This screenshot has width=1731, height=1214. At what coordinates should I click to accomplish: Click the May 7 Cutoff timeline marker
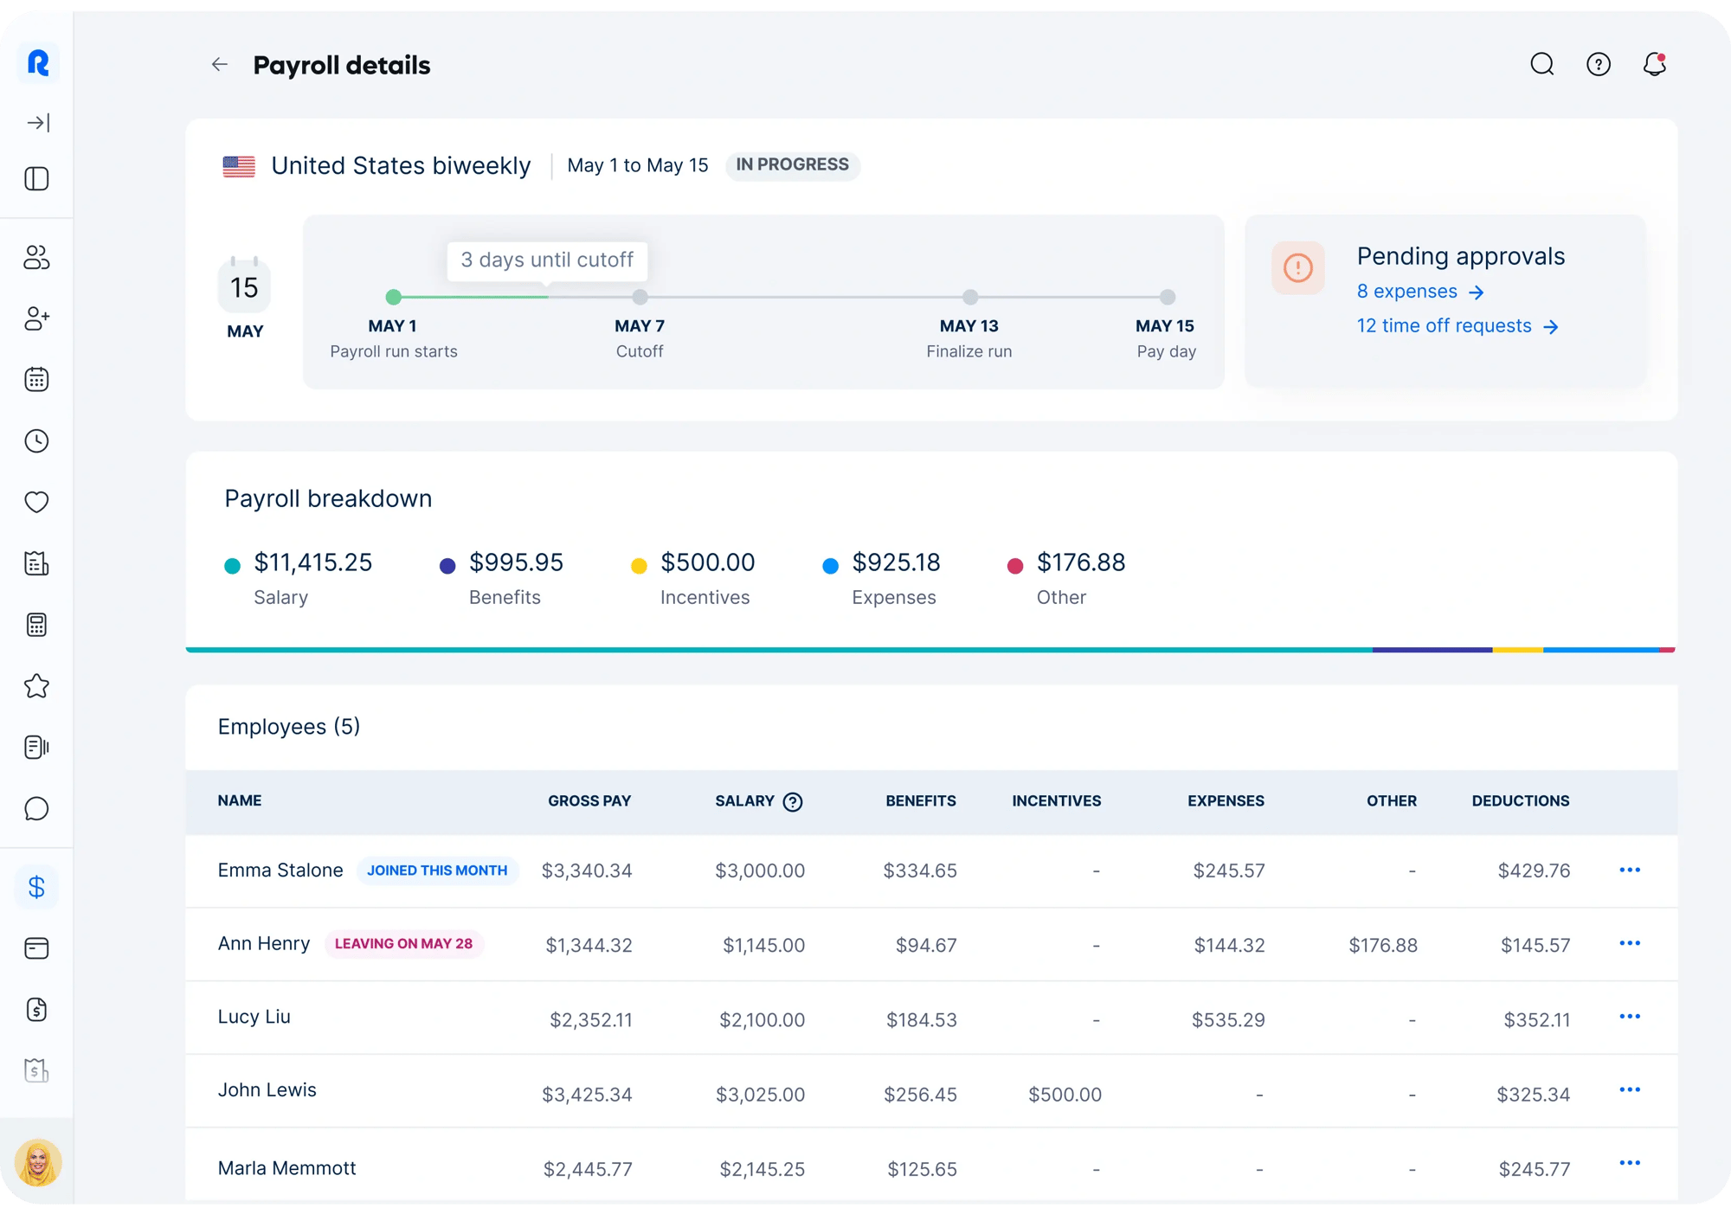pos(640,298)
